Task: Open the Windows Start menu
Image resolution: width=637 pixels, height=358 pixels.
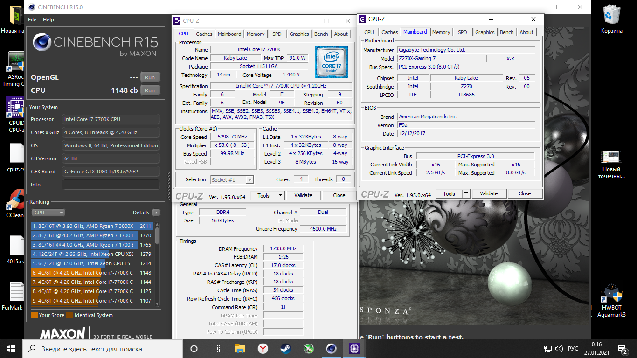Action: click(11, 349)
